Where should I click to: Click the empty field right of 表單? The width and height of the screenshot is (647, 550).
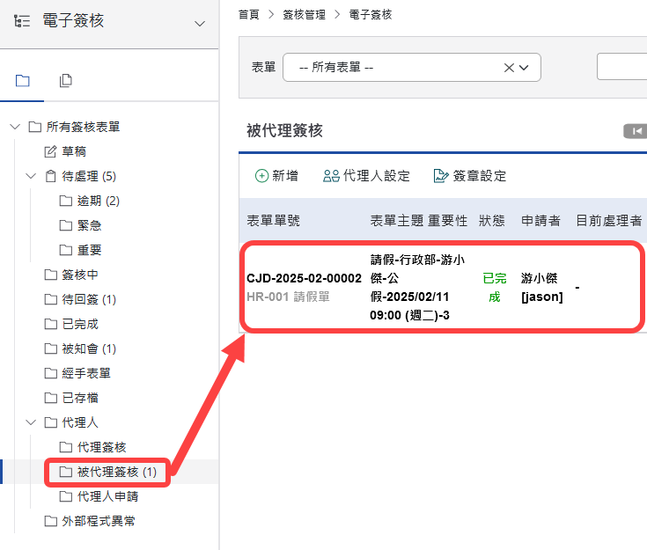tap(621, 66)
